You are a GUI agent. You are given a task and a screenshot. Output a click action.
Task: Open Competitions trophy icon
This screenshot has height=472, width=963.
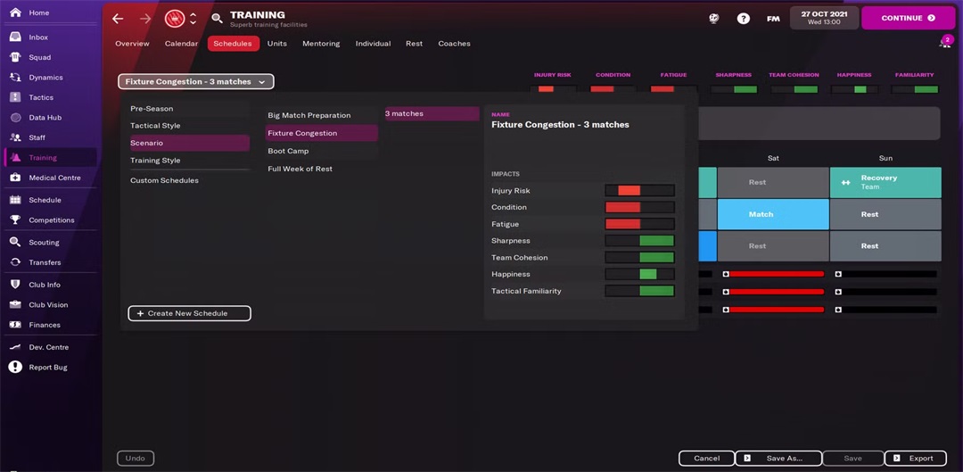pyautogui.click(x=16, y=220)
